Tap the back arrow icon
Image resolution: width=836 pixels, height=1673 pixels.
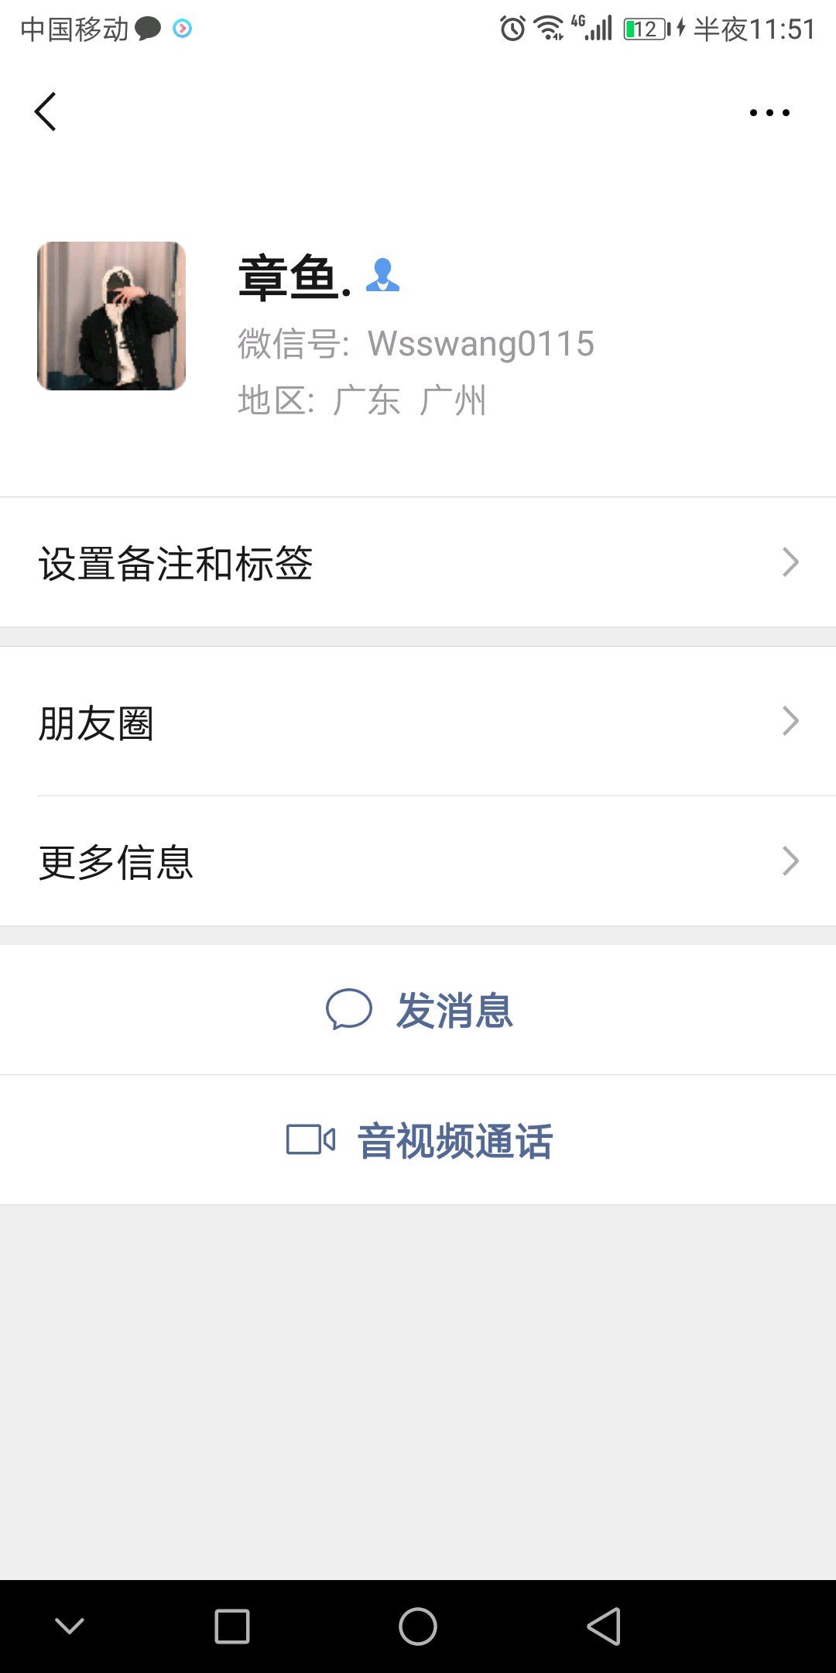click(46, 112)
